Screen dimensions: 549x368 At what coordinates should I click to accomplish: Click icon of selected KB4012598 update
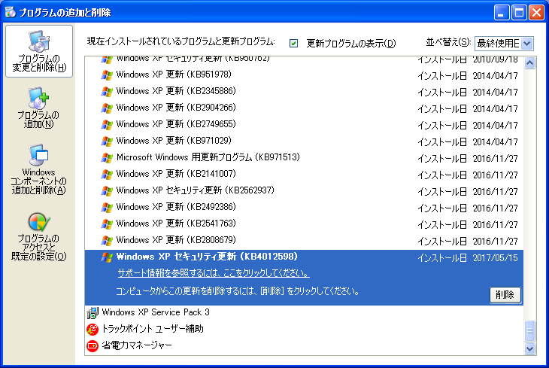(107, 257)
